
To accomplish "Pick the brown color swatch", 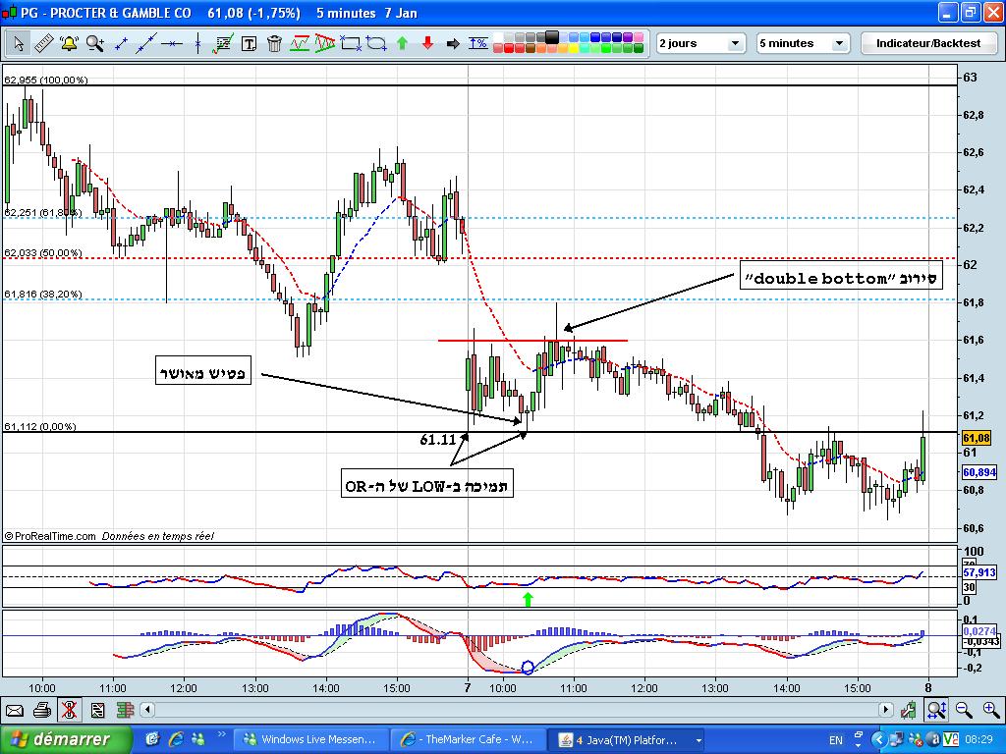I will tap(531, 48).
